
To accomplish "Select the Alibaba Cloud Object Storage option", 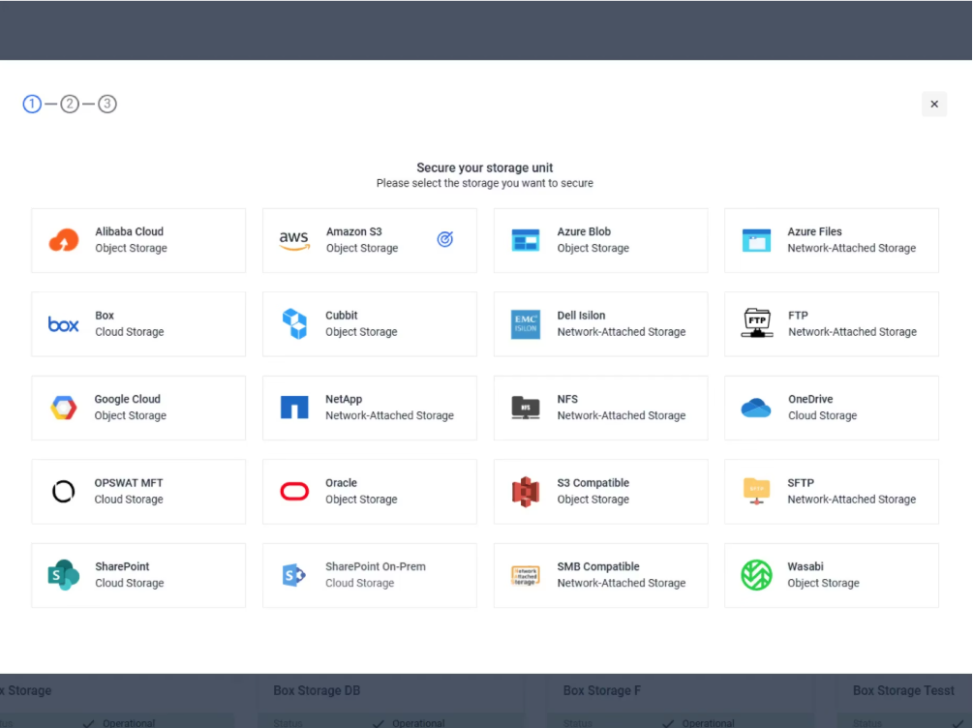I will tap(137, 239).
